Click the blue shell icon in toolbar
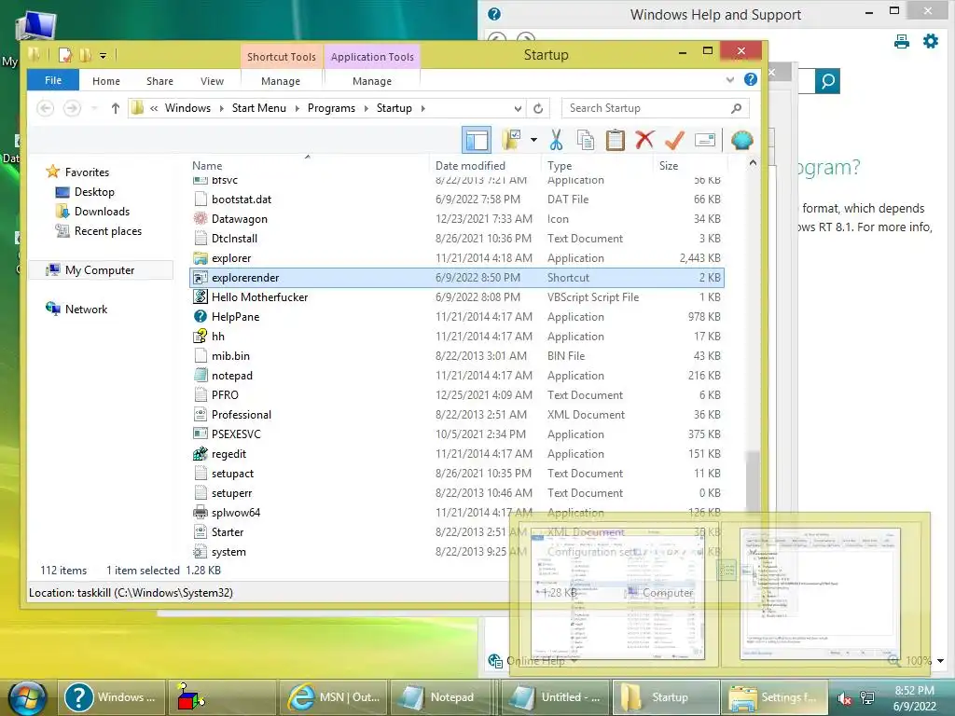 (x=741, y=140)
